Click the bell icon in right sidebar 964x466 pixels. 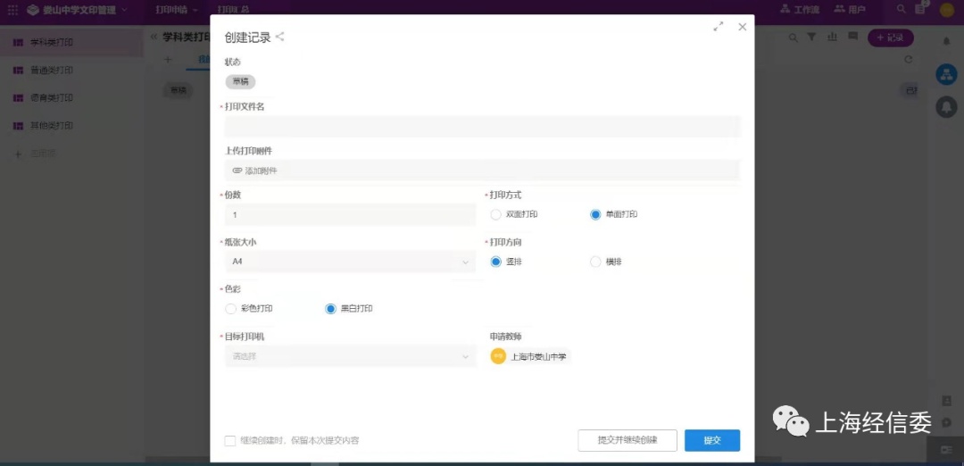coord(947,41)
